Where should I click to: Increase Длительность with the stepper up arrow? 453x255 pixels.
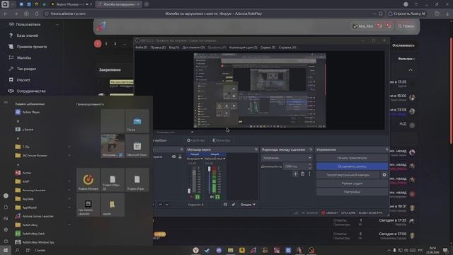310,165
